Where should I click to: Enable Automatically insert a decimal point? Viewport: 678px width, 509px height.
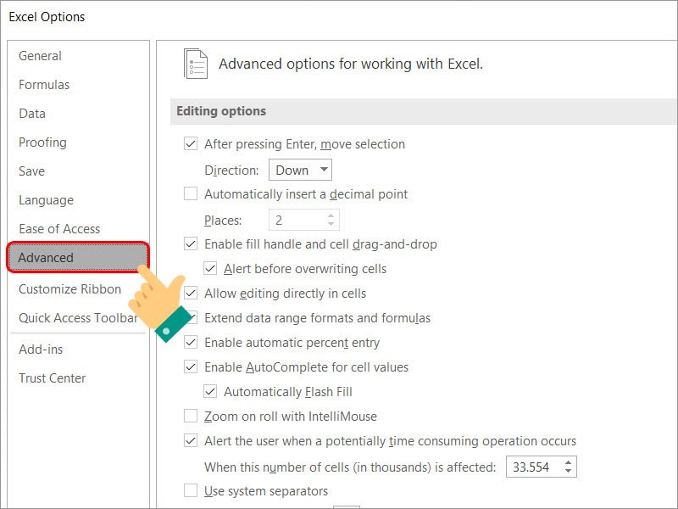click(x=191, y=194)
